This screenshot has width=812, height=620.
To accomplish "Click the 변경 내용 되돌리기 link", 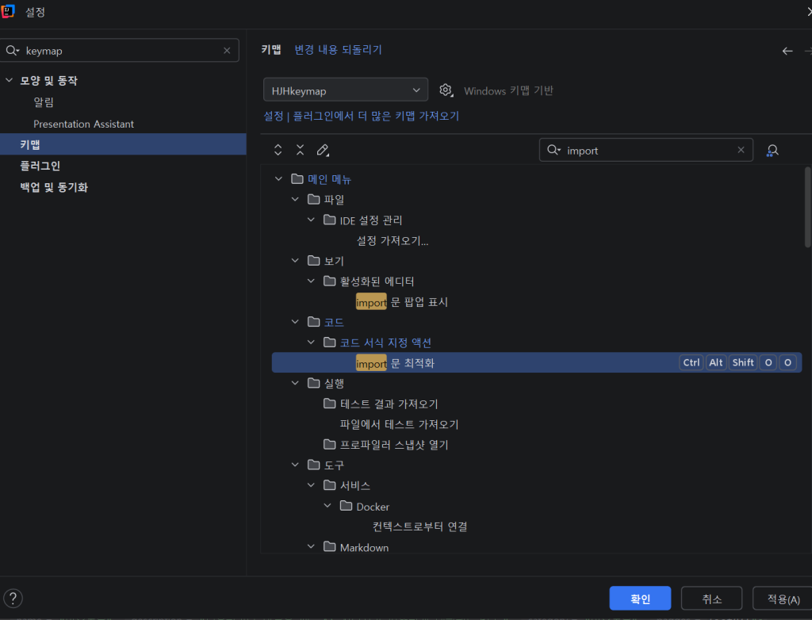I will coord(338,50).
